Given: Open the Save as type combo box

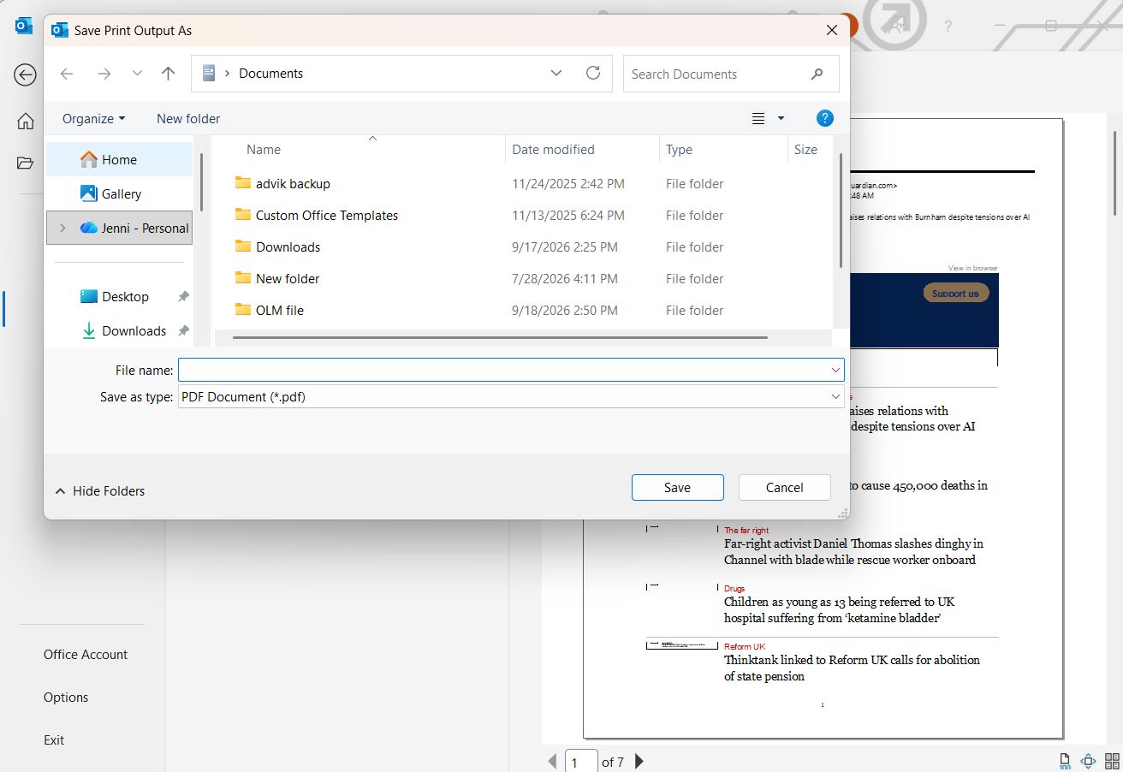Looking at the screenshot, I should 511,397.
